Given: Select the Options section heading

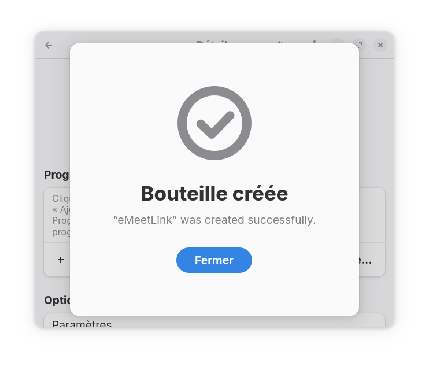Looking at the screenshot, I should [57, 300].
